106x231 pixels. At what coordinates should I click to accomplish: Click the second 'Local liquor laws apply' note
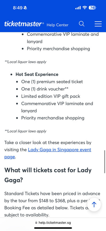pos(25,131)
